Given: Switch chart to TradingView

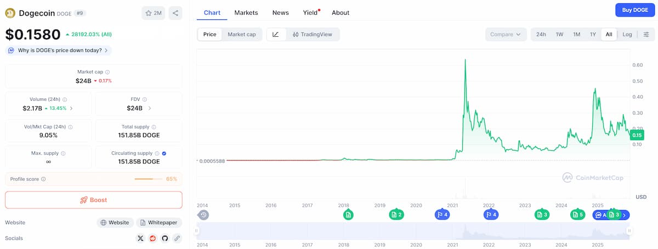Looking at the screenshot, I should [313, 34].
